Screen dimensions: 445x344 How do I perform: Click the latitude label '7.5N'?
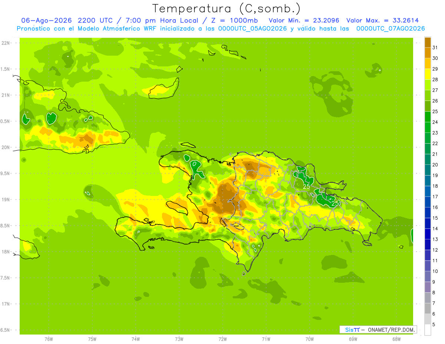click(6, 278)
